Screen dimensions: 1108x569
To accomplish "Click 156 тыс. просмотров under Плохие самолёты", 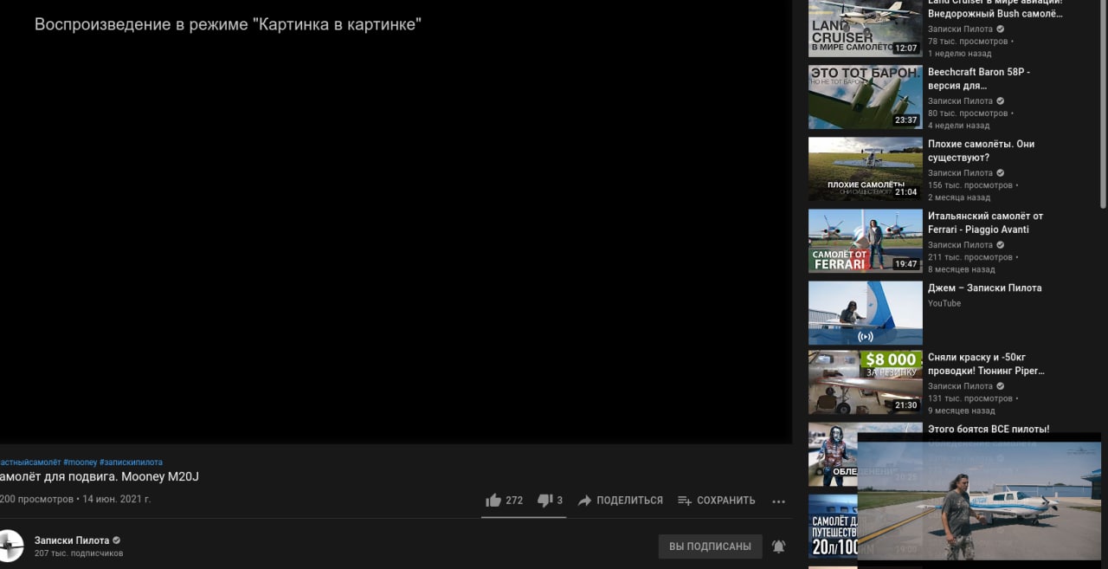I will [x=970, y=185].
